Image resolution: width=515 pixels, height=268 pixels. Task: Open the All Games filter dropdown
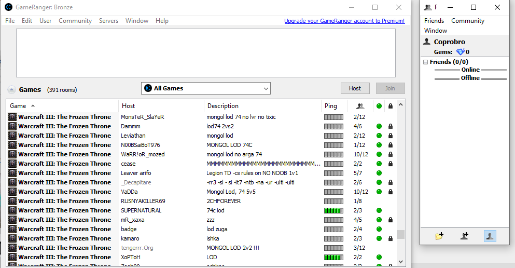pos(206,88)
